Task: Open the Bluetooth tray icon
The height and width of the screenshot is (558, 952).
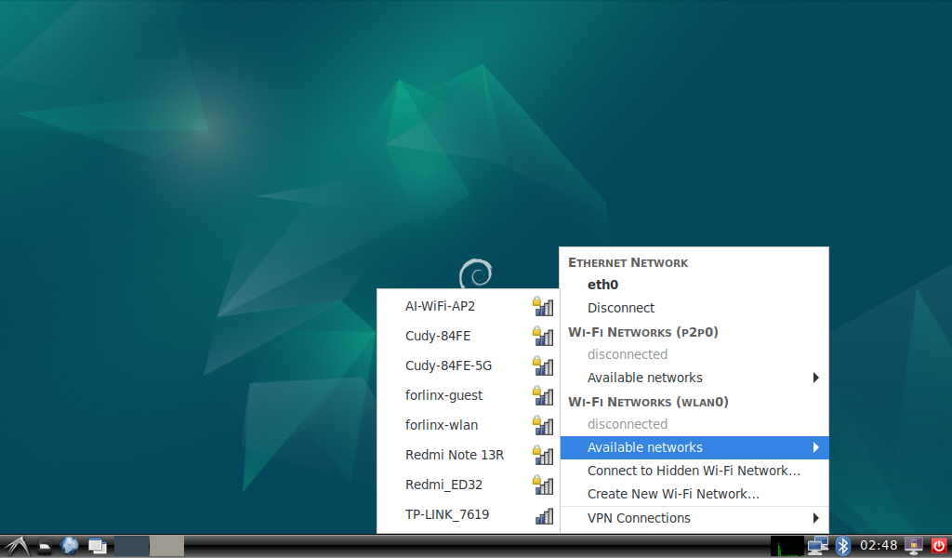Action: coord(842,546)
